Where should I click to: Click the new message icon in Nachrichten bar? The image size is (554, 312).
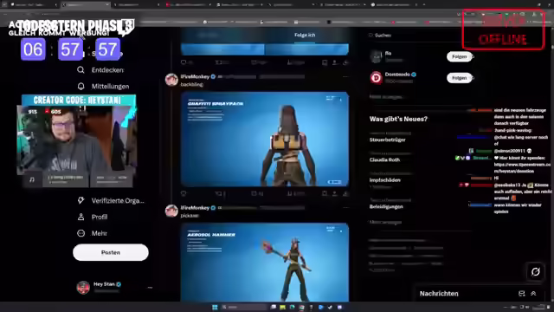[x=521, y=293]
